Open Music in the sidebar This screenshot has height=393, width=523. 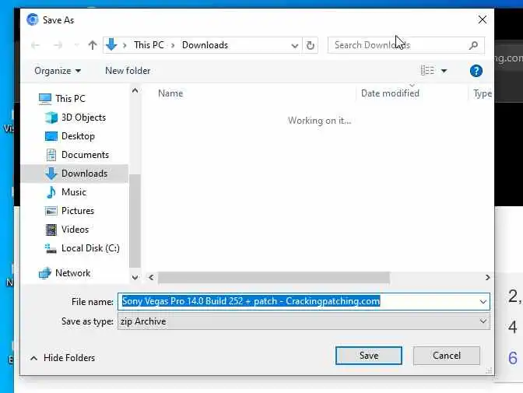[x=74, y=192]
